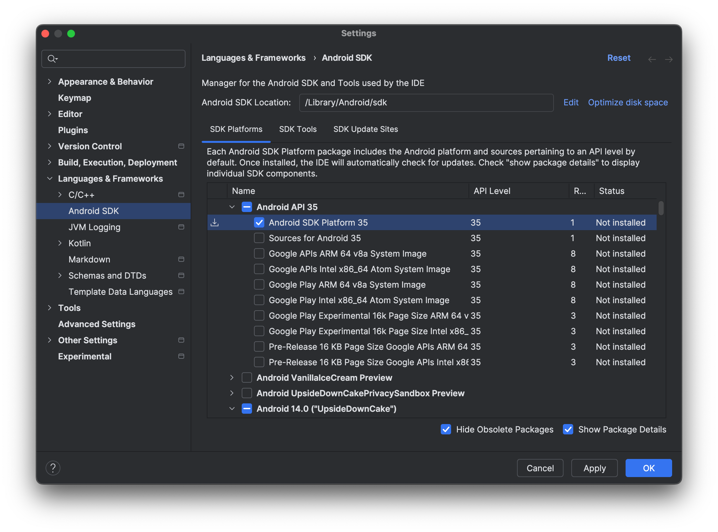Disable Show Package Details checkbox
The width and height of the screenshot is (718, 532).
click(568, 430)
